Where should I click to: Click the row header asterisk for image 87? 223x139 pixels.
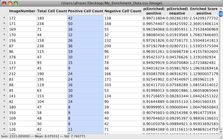tap(4, 46)
